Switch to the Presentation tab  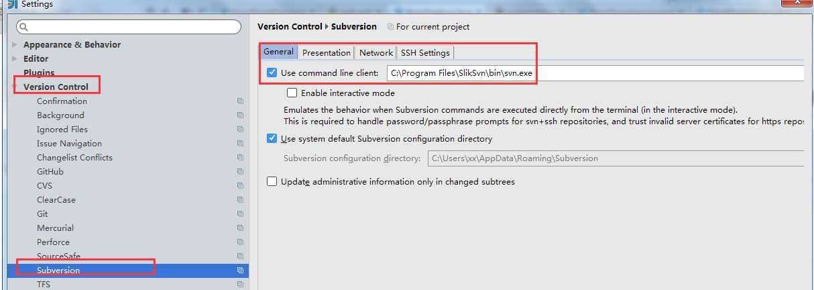tap(327, 52)
